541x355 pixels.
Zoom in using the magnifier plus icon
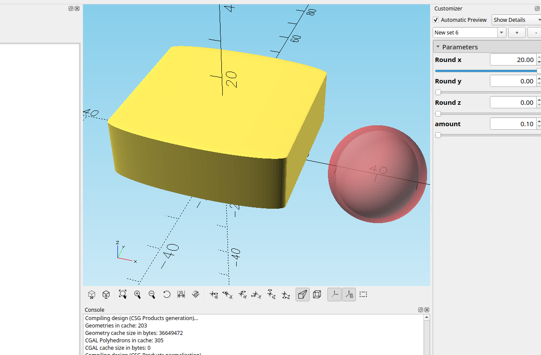[x=138, y=295]
